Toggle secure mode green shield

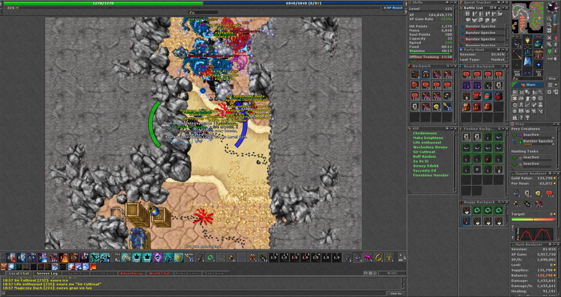point(549,51)
